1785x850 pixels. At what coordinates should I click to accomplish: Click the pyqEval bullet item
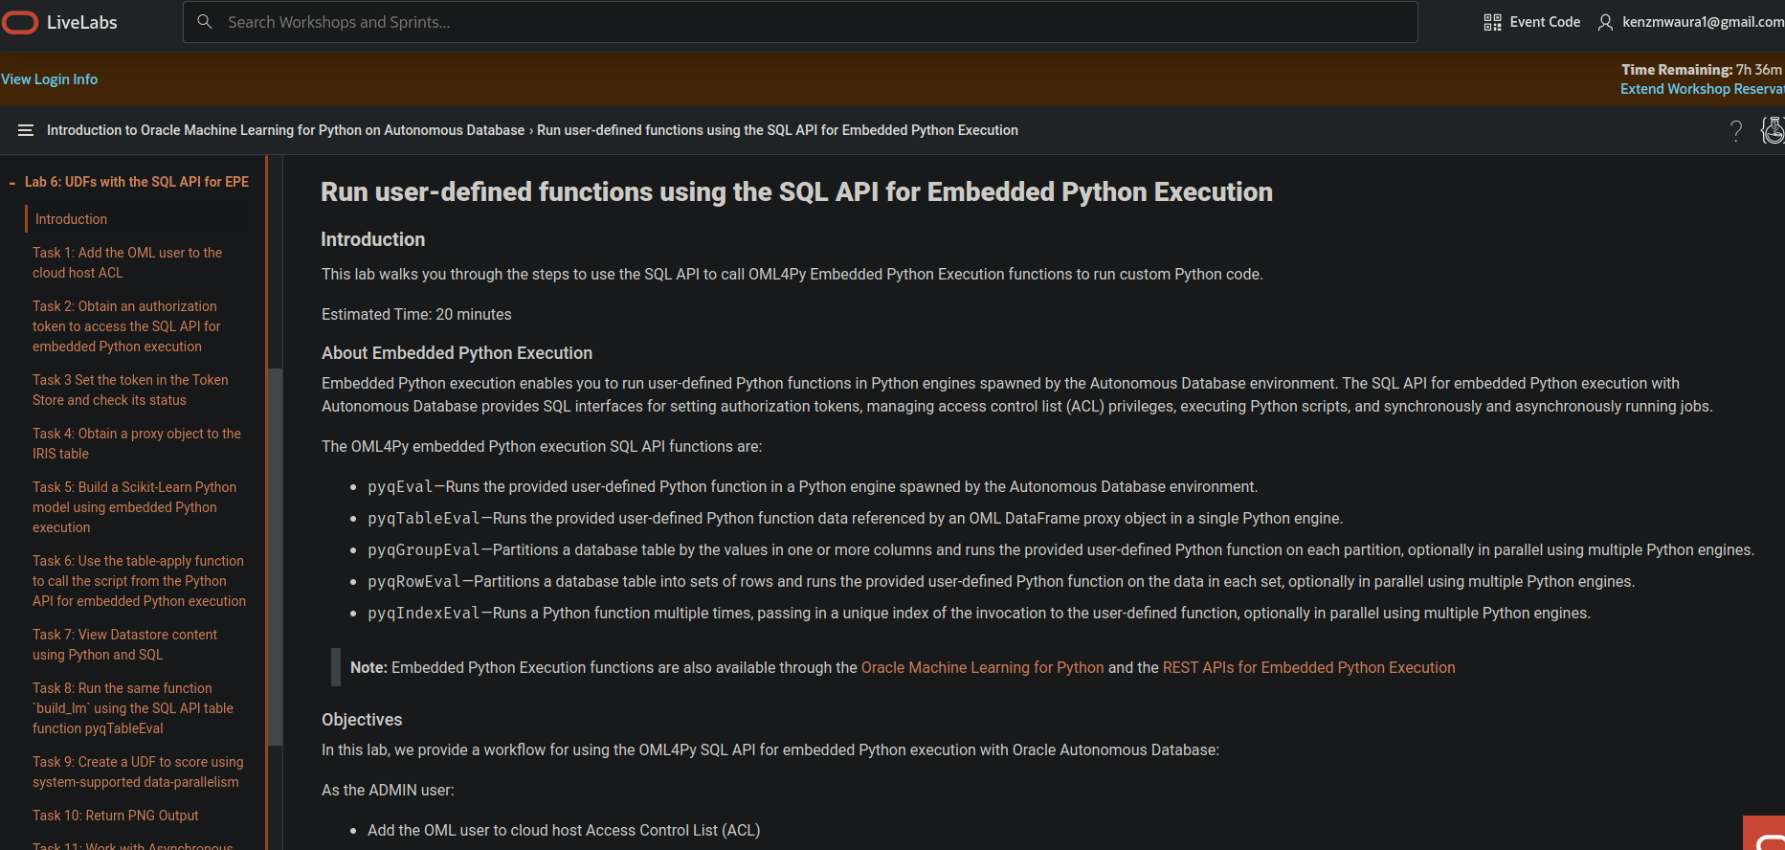[x=813, y=487]
